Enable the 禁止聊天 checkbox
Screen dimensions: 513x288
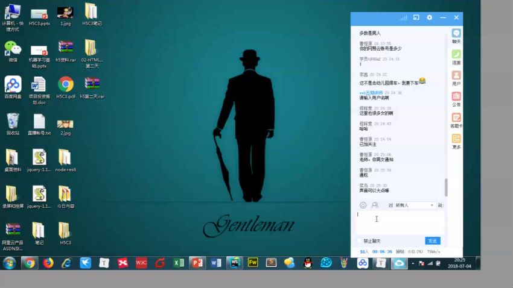[x=360, y=241]
